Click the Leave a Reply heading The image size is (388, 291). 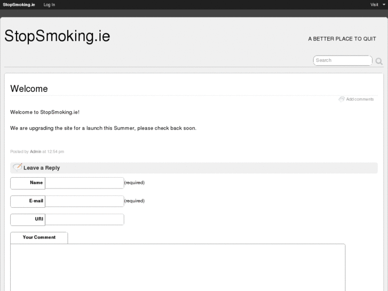click(42, 168)
